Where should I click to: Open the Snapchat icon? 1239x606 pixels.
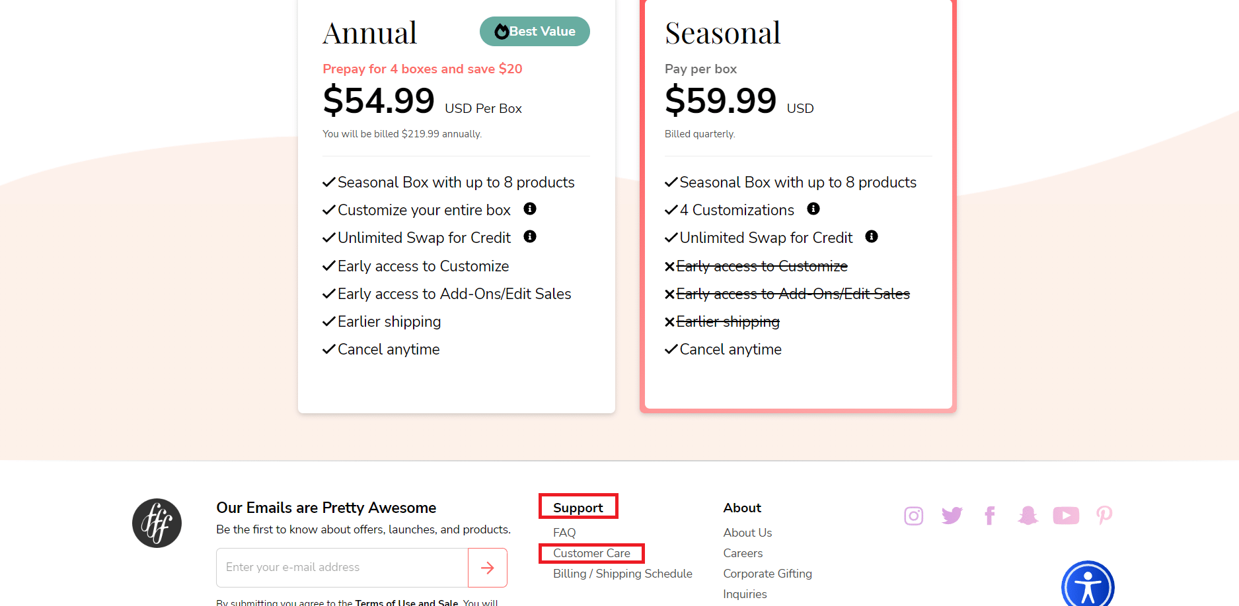(x=1028, y=516)
